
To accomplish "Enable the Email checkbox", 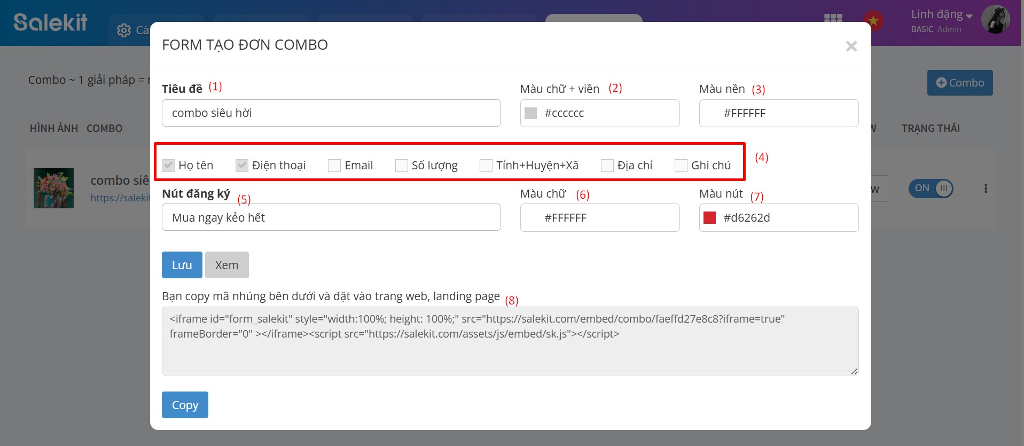I will tap(334, 166).
